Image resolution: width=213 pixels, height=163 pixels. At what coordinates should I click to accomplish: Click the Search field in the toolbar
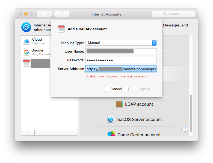tap(173, 14)
